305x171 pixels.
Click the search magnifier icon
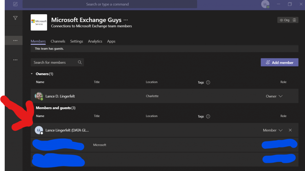[80, 62]
